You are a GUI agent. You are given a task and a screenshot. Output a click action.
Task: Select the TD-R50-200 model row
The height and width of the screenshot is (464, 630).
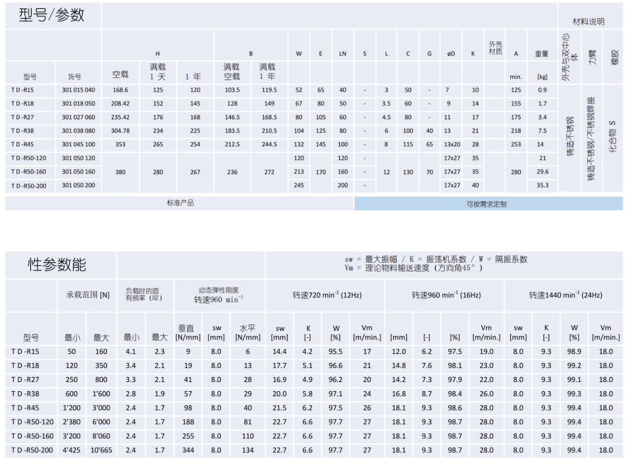pos(28,185)
